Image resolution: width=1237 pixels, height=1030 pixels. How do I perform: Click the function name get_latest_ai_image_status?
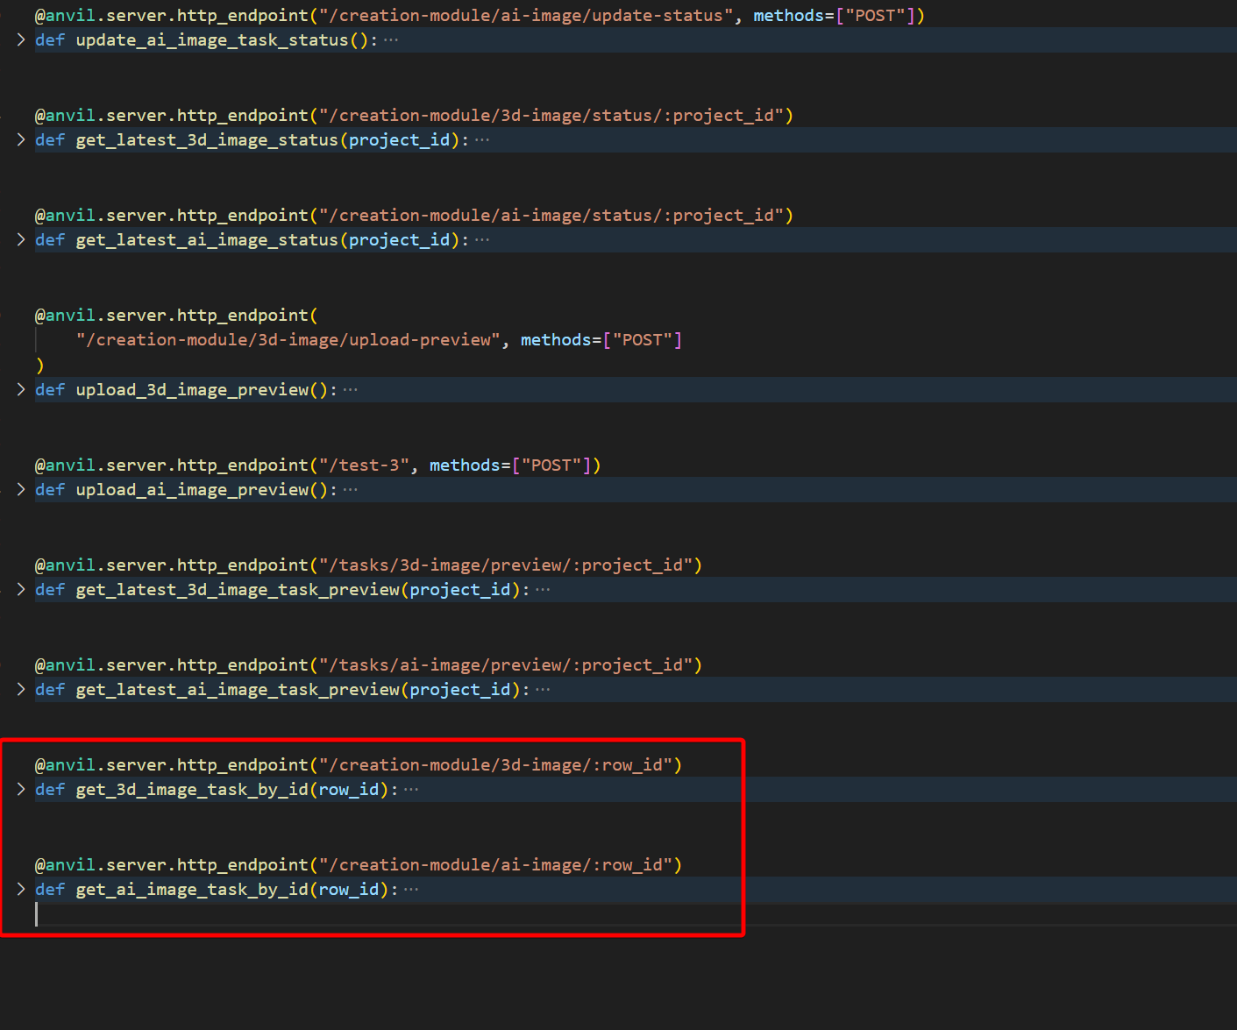pos(207,240)
